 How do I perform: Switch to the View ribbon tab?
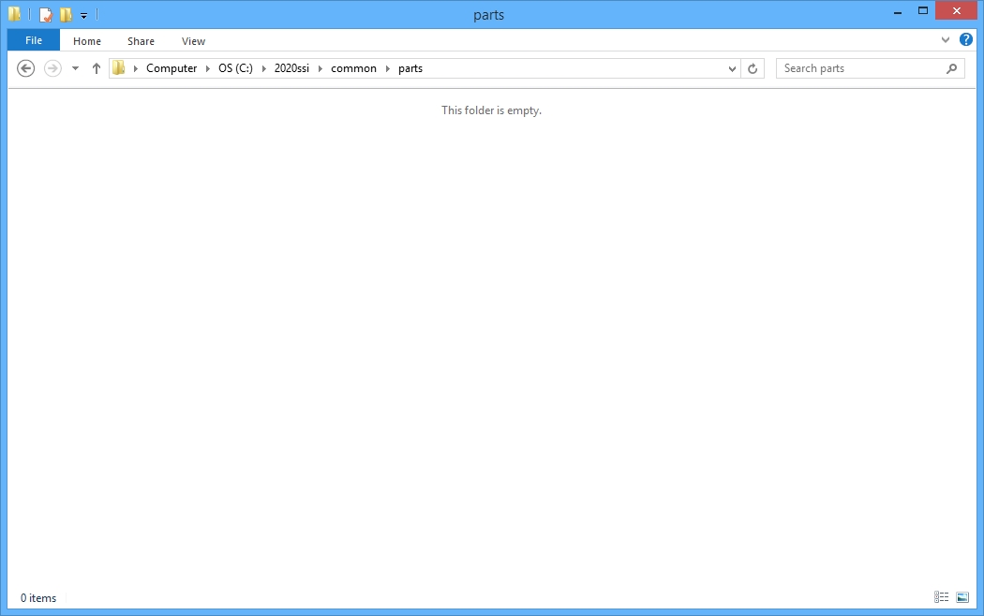tap(193, 41)
